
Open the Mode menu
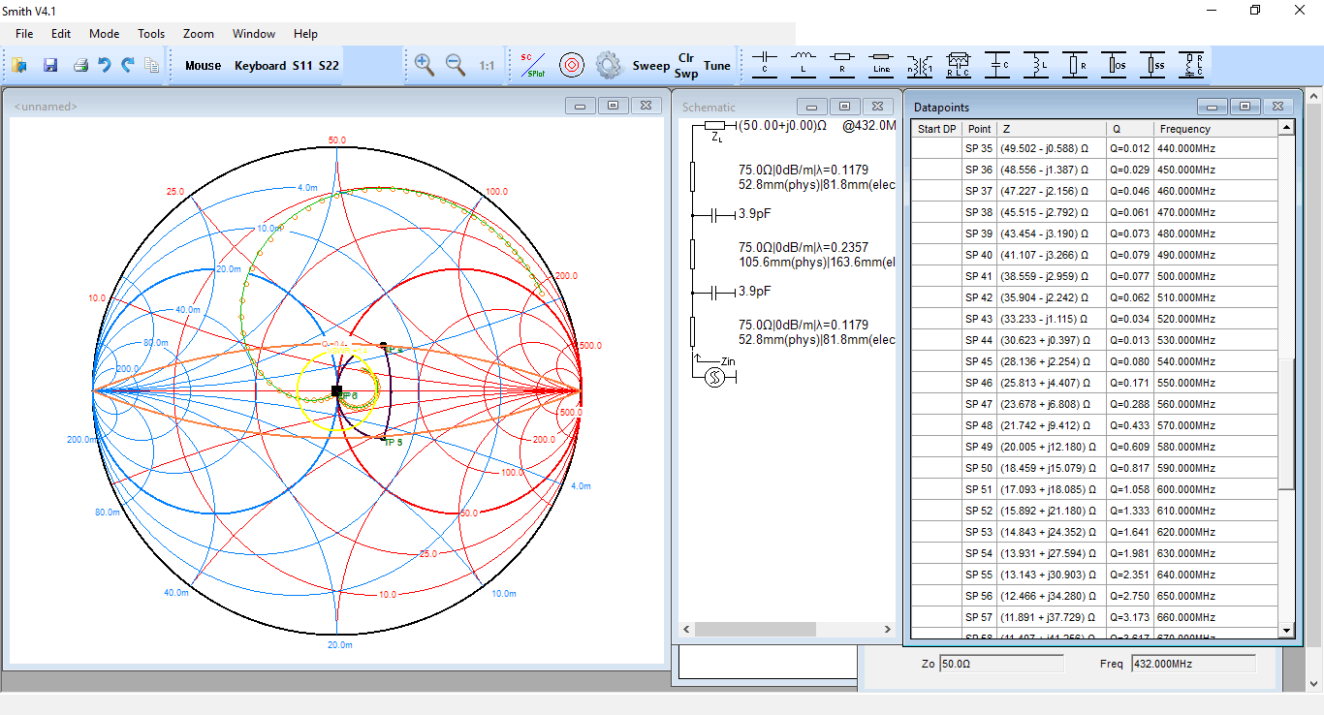click(x=105, y=34)
